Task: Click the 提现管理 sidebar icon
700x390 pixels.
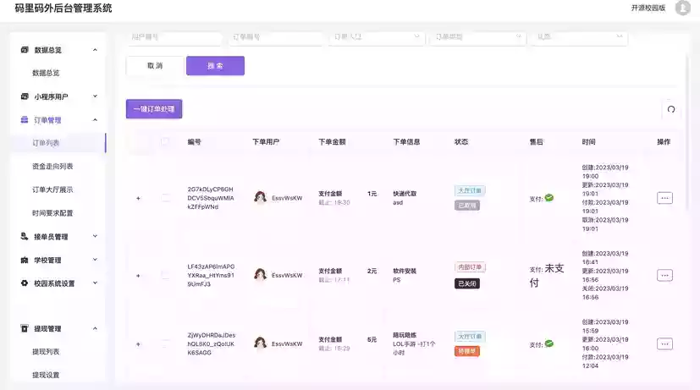Action: pos(25,328)
